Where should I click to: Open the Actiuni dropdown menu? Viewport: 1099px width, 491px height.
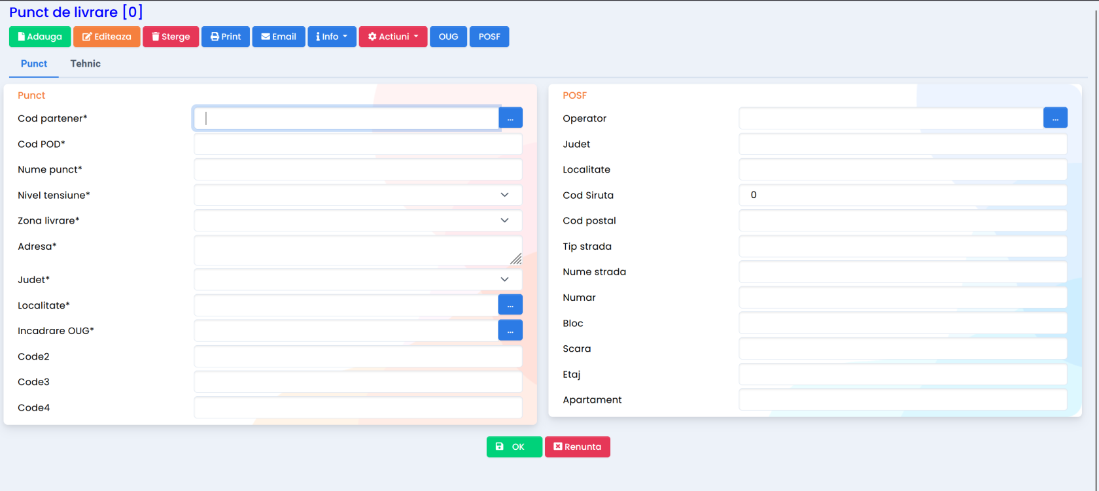(x=393, y=37)
